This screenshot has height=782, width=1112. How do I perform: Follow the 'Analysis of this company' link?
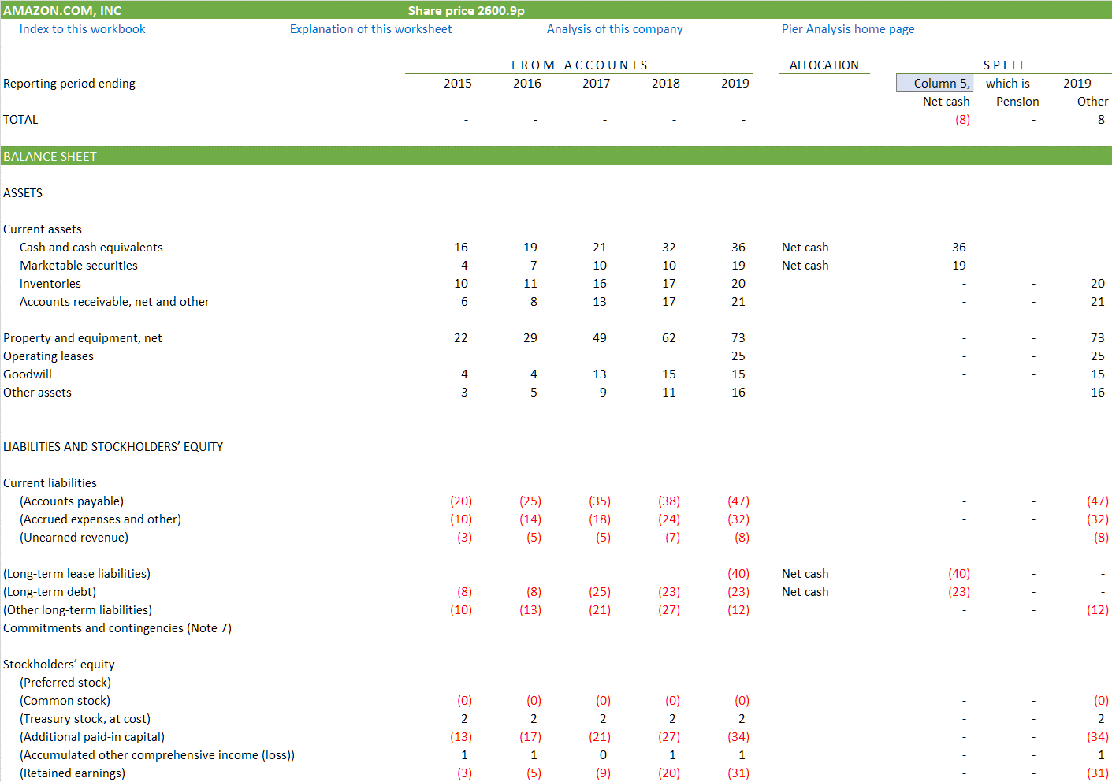(x=615, y=29)
